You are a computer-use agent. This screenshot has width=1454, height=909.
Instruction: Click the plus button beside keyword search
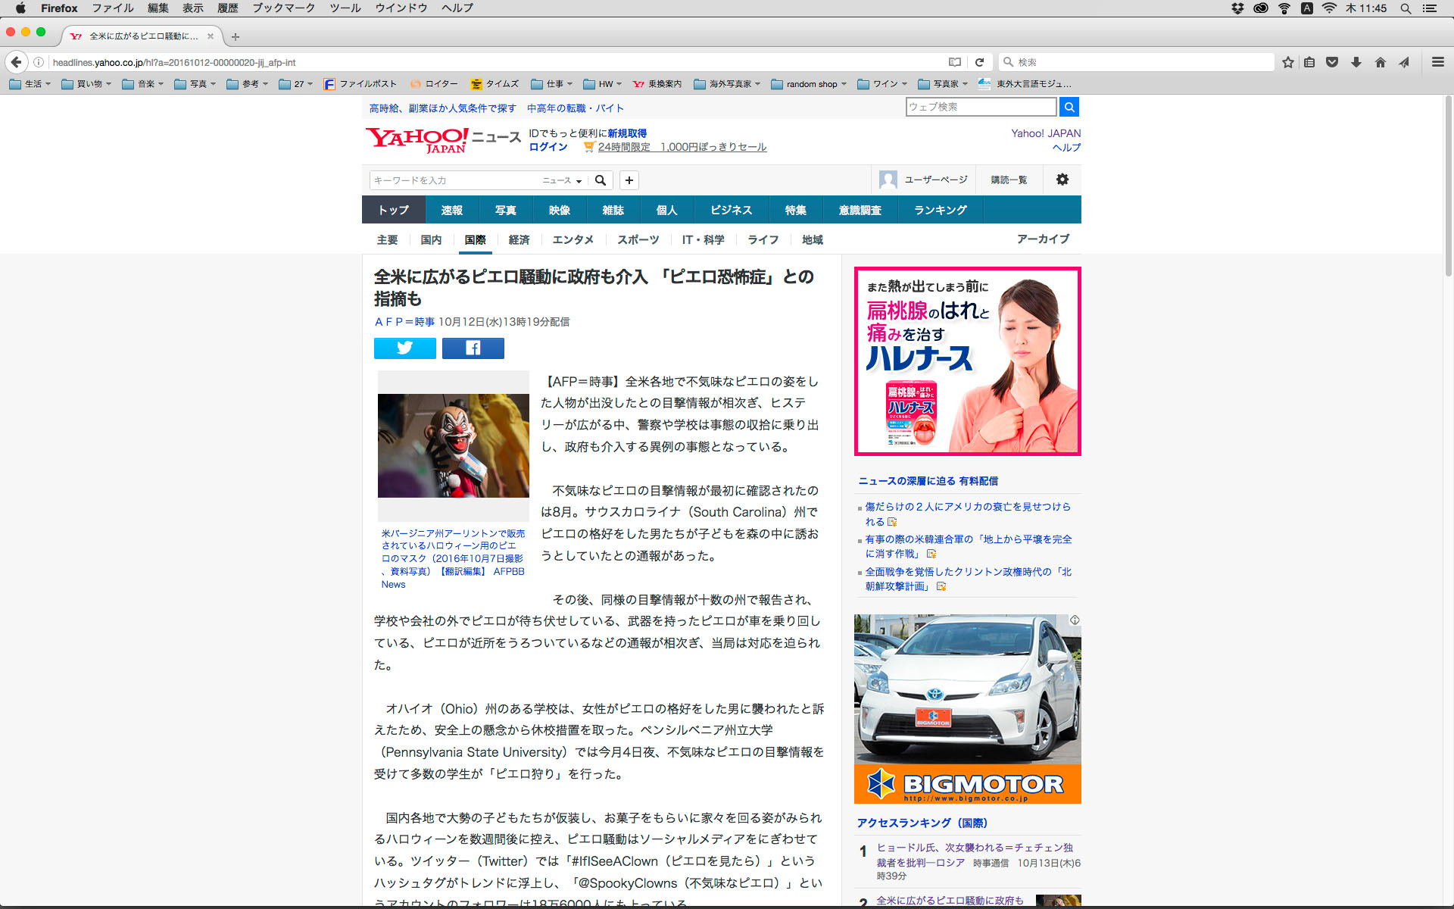(629, 180)
